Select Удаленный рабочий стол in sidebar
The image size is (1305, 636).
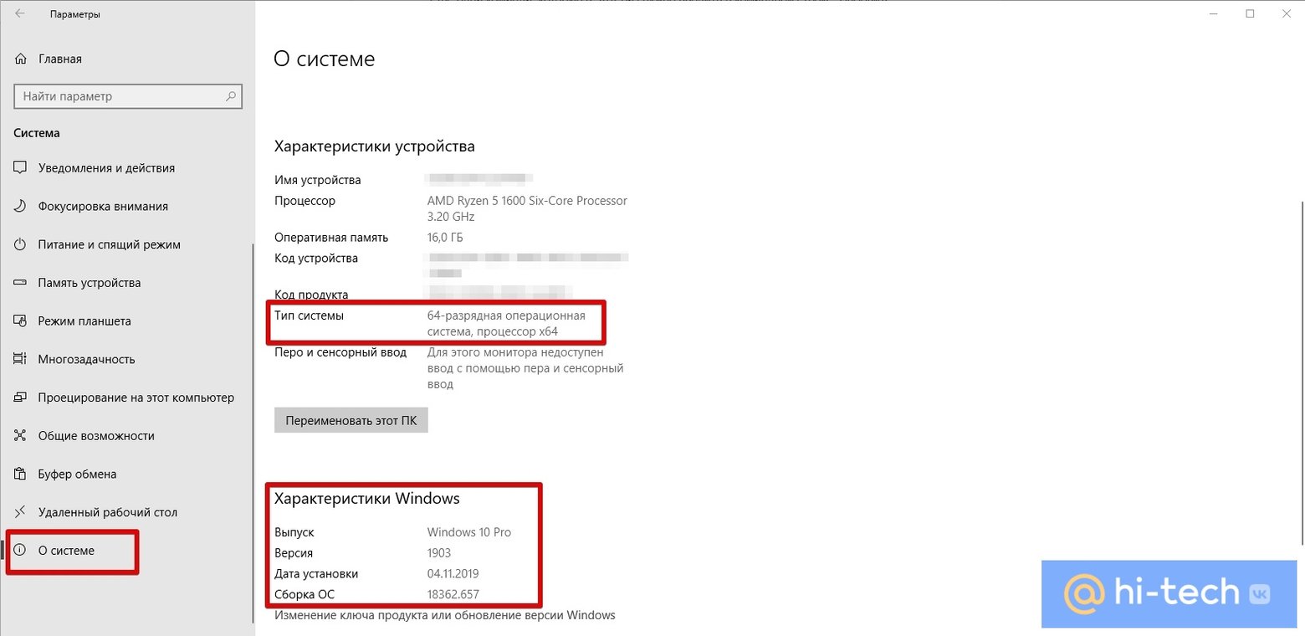[107, 512]
